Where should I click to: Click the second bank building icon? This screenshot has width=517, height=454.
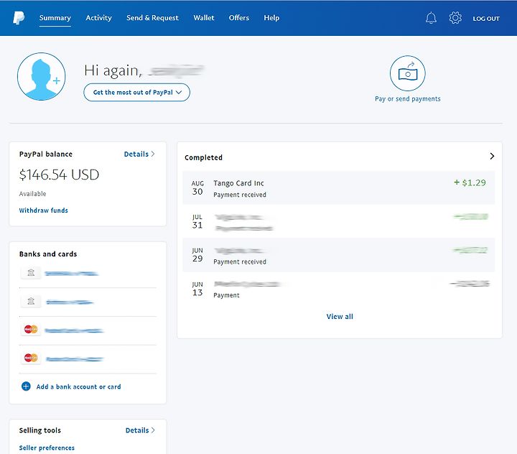click(31, 301)
